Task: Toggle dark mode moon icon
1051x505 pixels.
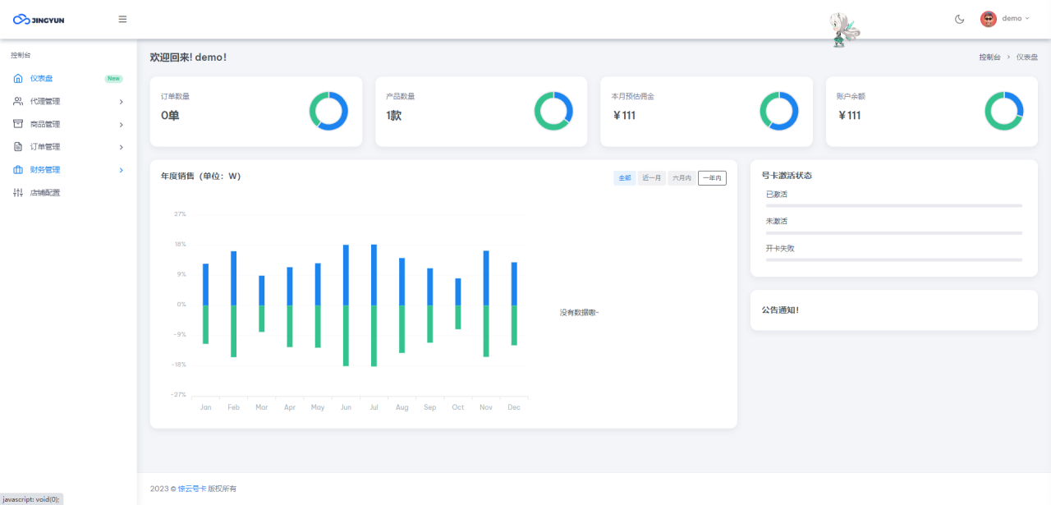Action: pyautogui.click(x=959, y=19)
